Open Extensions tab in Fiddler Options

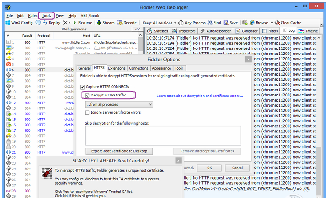pyautogui.click(x=117, y=68)
